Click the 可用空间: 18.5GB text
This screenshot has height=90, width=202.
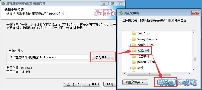coord(18,72)
